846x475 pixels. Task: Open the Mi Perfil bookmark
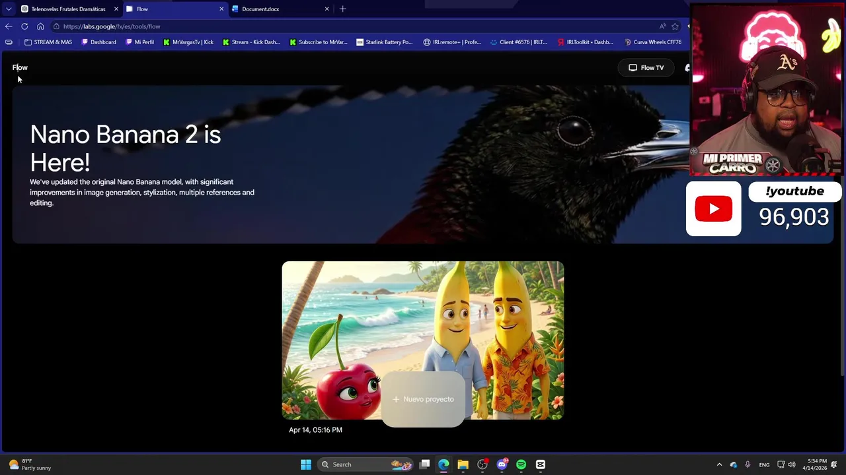[139, 42]
